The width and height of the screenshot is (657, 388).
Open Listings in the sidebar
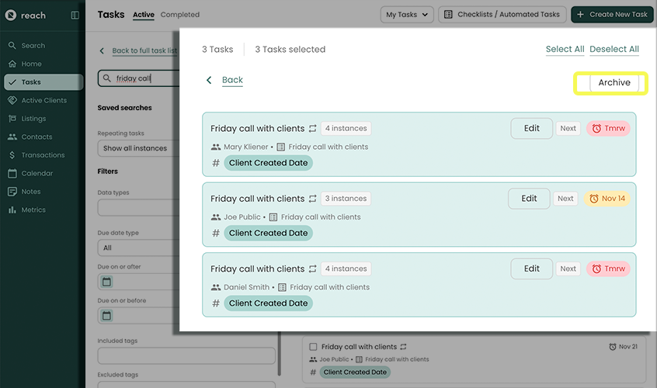click(33, 119)
